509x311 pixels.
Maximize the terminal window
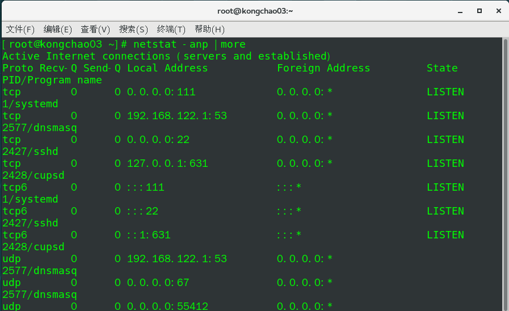tap(479, 11)
